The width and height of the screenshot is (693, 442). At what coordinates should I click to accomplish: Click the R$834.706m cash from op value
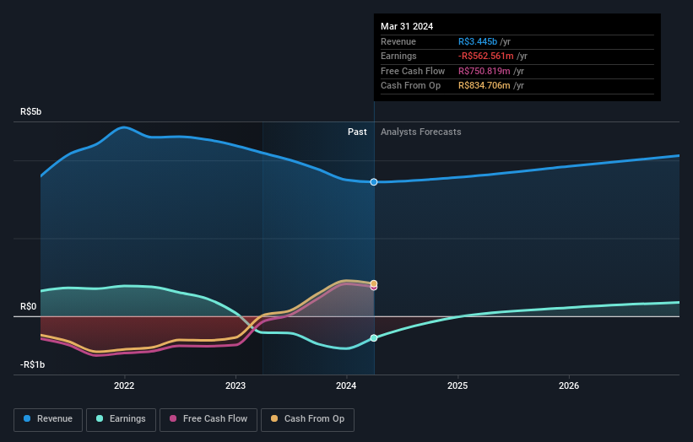(484, 86)
